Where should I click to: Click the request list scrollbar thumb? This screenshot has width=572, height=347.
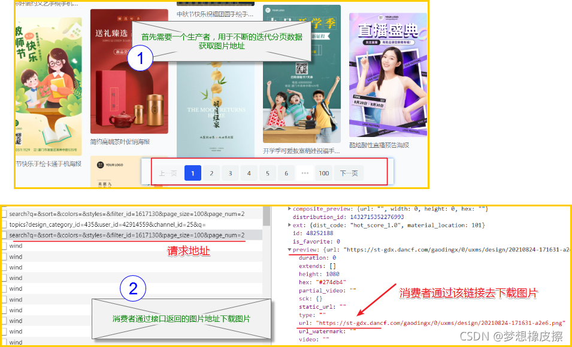(x=267, y=216)
